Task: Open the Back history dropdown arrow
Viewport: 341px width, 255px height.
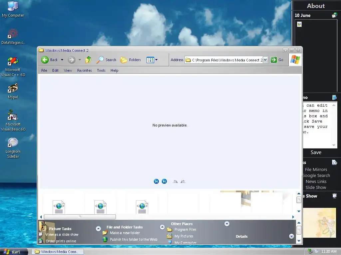Action: (62, 60)
